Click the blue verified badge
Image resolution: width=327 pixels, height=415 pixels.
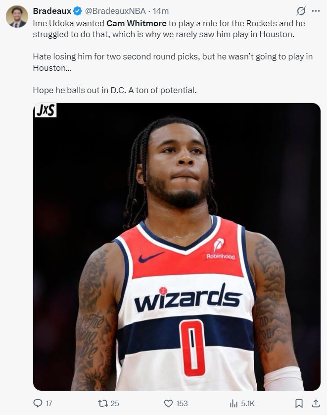(x=78, y=11)
